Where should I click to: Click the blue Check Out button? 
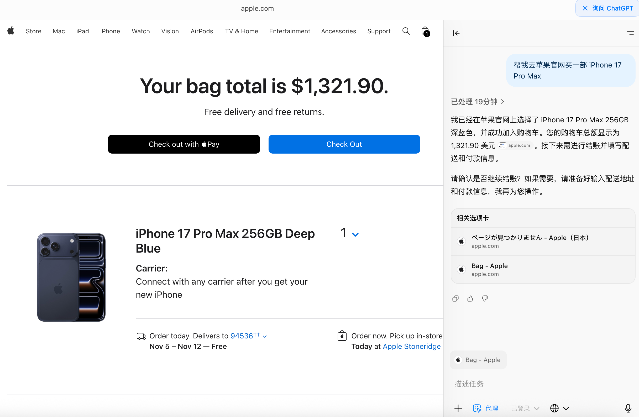344,144
